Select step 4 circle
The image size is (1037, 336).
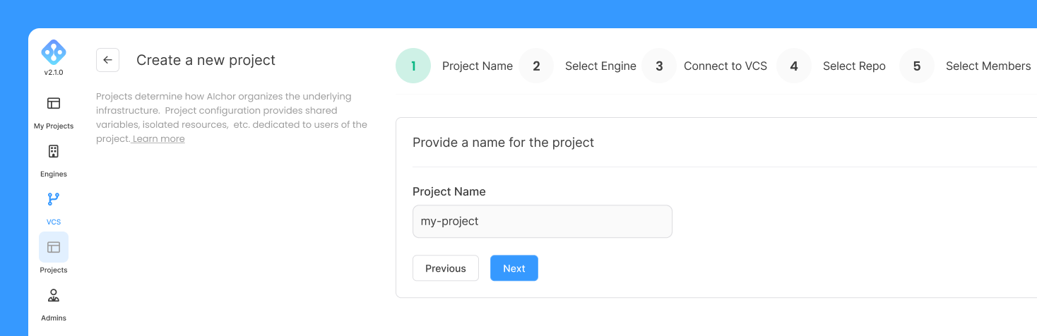(x=794, y=66)
